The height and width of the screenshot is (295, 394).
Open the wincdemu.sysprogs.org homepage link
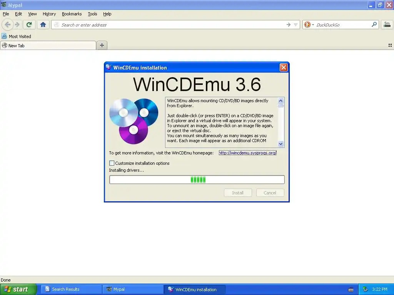click(247, 153)
